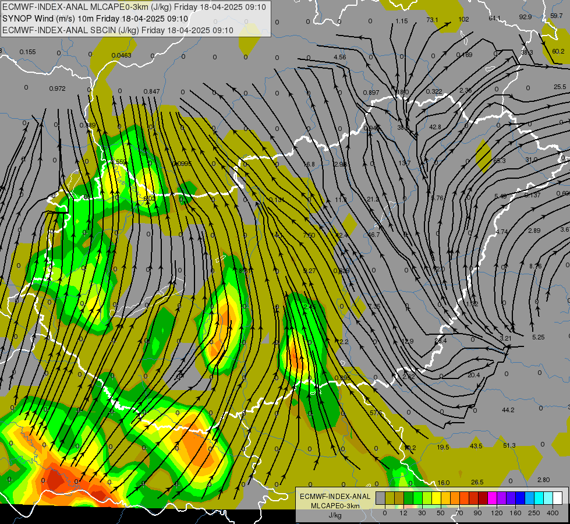The image size is (570, 524).
Task: Click the map value 1.15
Action: (402, 21)
